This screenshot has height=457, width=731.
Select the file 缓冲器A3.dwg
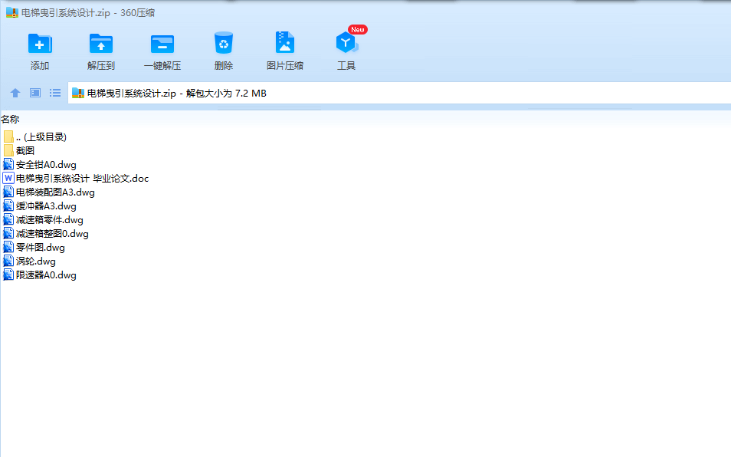click(46, 206)
